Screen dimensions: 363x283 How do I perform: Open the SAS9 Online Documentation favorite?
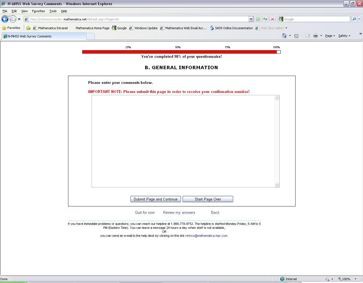(232, 28)
